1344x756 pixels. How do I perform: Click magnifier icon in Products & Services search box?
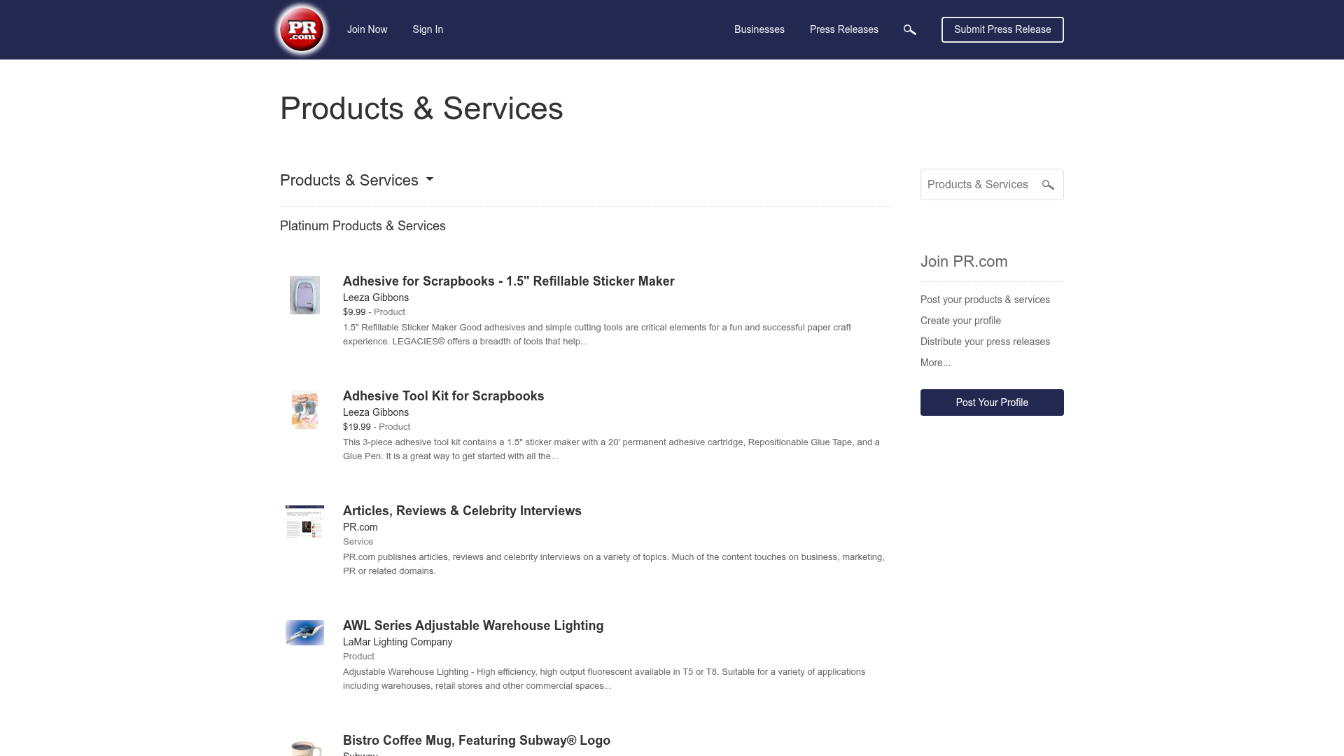(1048, 185)
